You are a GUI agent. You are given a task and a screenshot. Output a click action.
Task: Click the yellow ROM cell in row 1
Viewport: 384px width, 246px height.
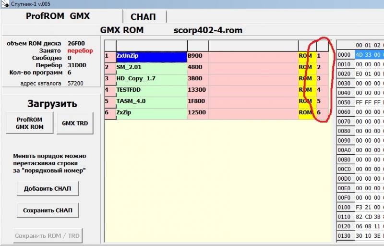[x=306, y=56]
